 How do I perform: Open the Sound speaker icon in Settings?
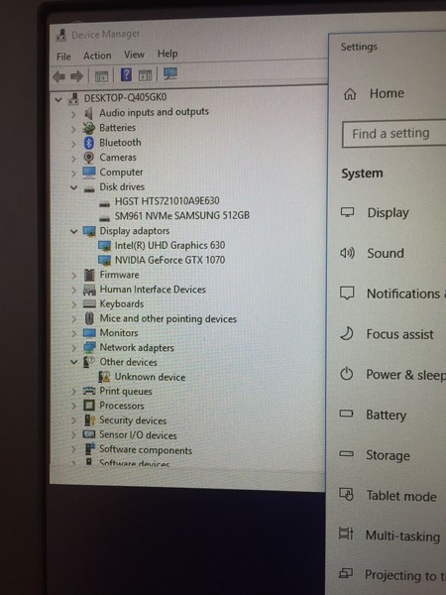(x=347, y=253)
